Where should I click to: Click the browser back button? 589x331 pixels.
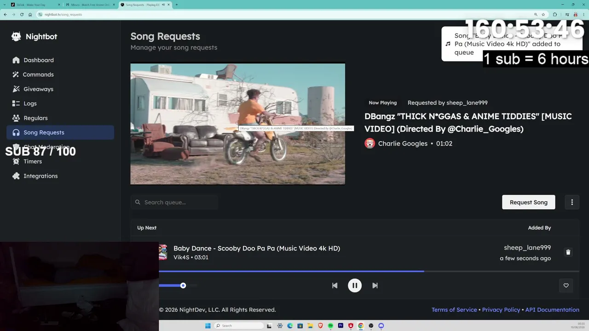(5, 15)
